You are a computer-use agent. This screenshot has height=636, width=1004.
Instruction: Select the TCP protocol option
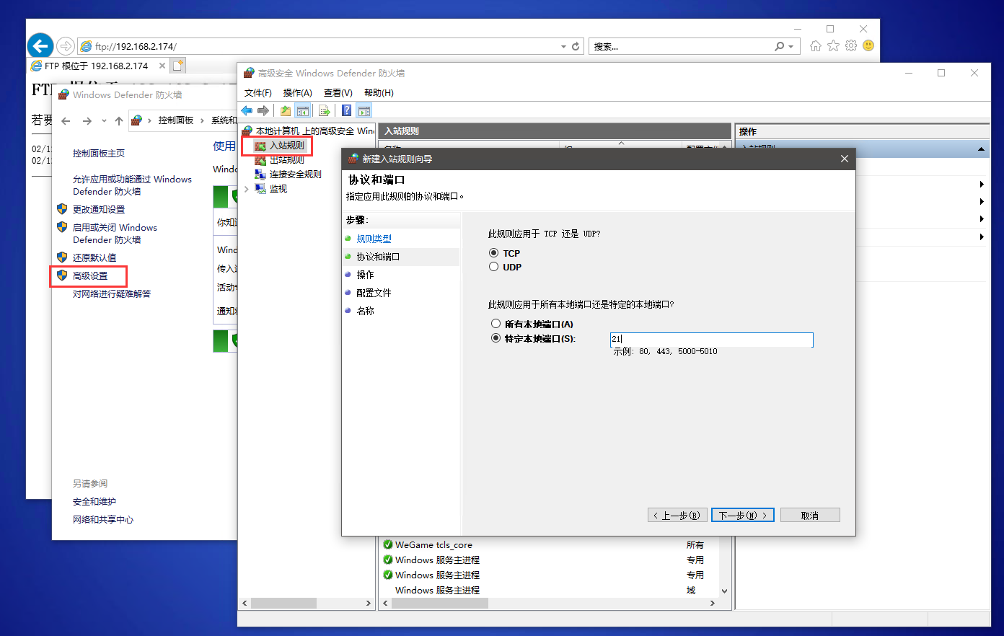pyautogui.click(x=494, y=253)
